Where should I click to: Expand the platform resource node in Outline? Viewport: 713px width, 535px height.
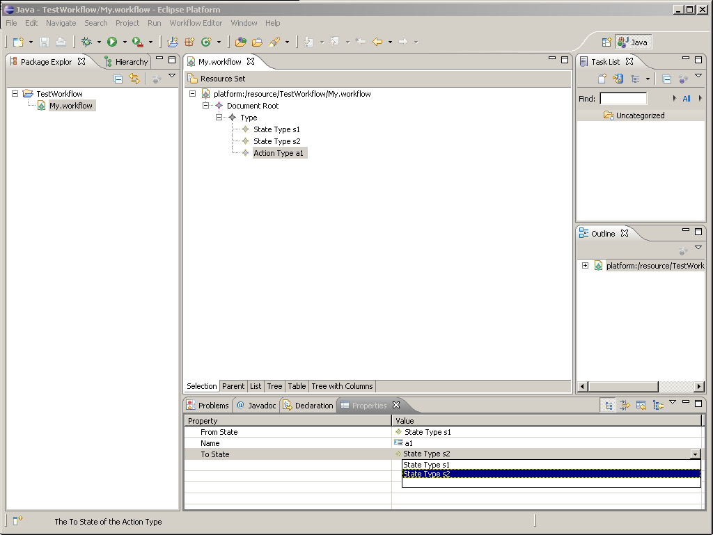pos(585,266)
